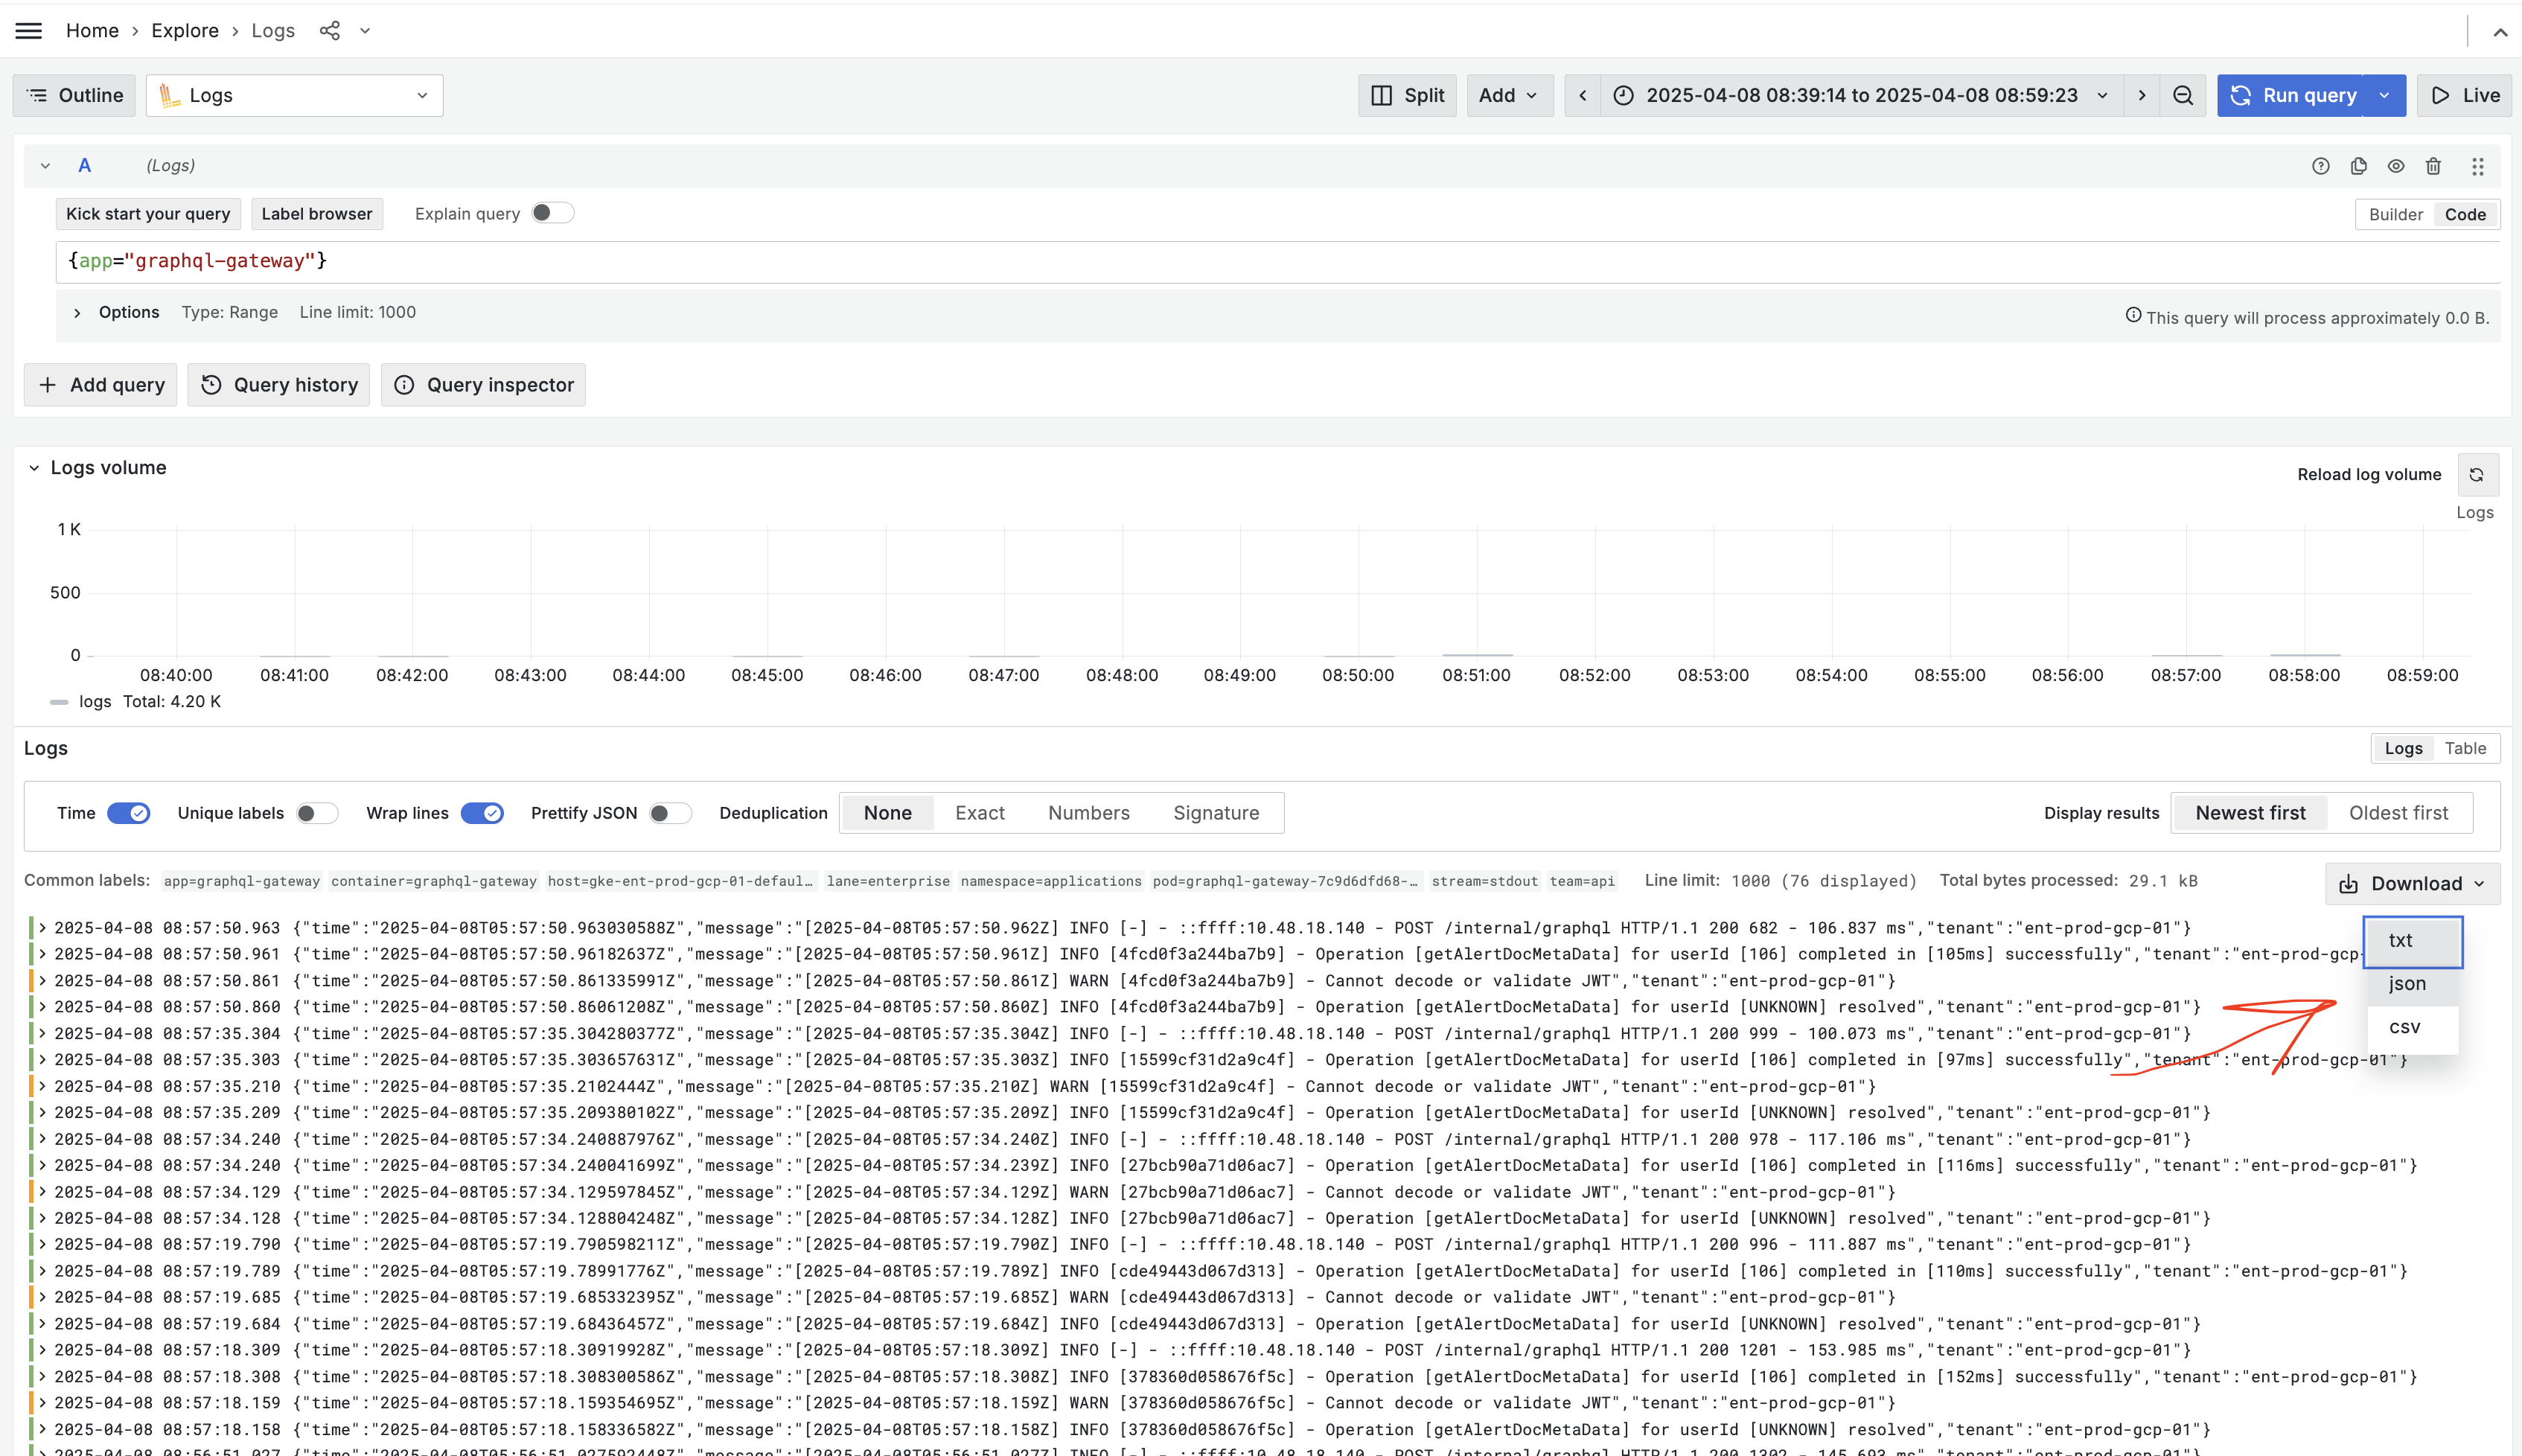Viewport: 2522px width, 1456px height.
Task: Click the share icon in breadcrumb
Action: click(329, 31)
